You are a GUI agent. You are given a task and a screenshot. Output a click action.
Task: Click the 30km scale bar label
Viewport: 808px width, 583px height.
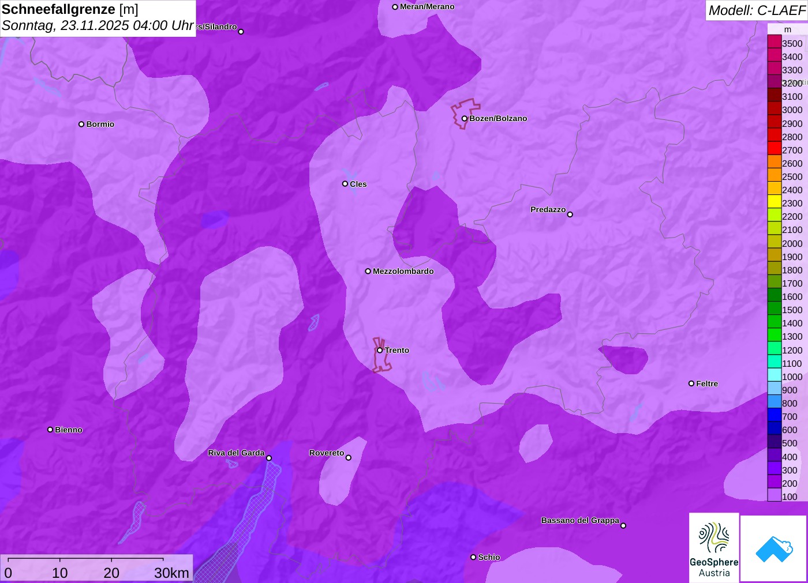coord(171,573)
